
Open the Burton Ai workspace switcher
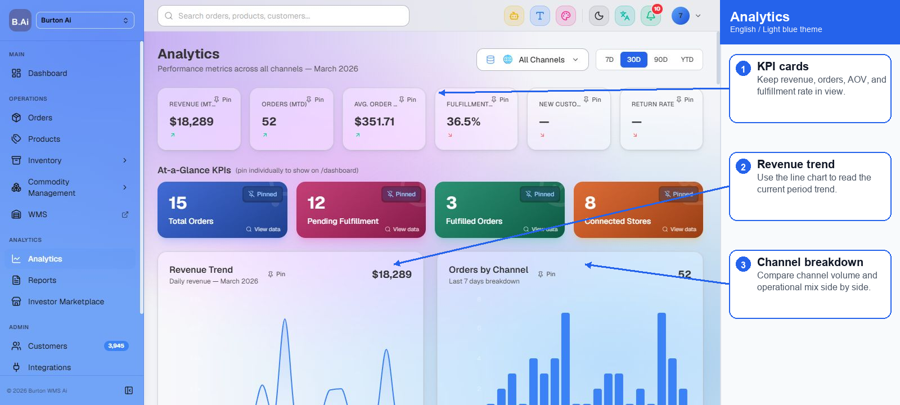point(85,20)
